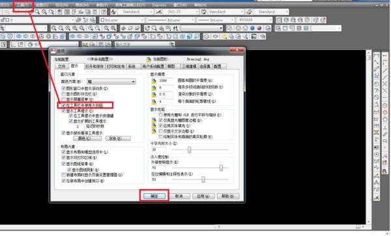391x236 pixels.
Task: Switch to the 打印和发布 tab
Action: [x=115, y=66]
